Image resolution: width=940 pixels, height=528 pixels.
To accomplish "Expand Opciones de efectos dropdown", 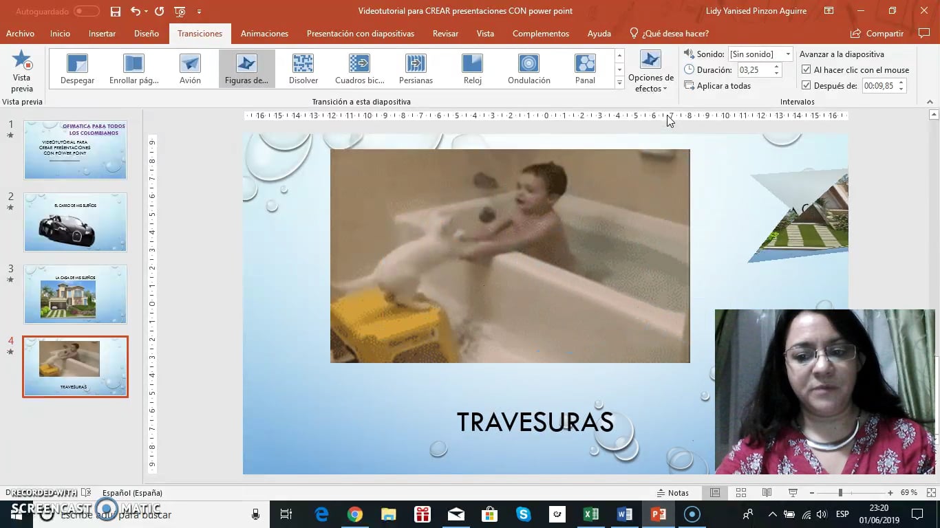I will coord(650,71).
